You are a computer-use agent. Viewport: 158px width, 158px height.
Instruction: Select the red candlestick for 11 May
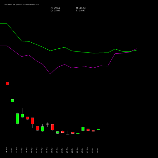pos(33,121)
